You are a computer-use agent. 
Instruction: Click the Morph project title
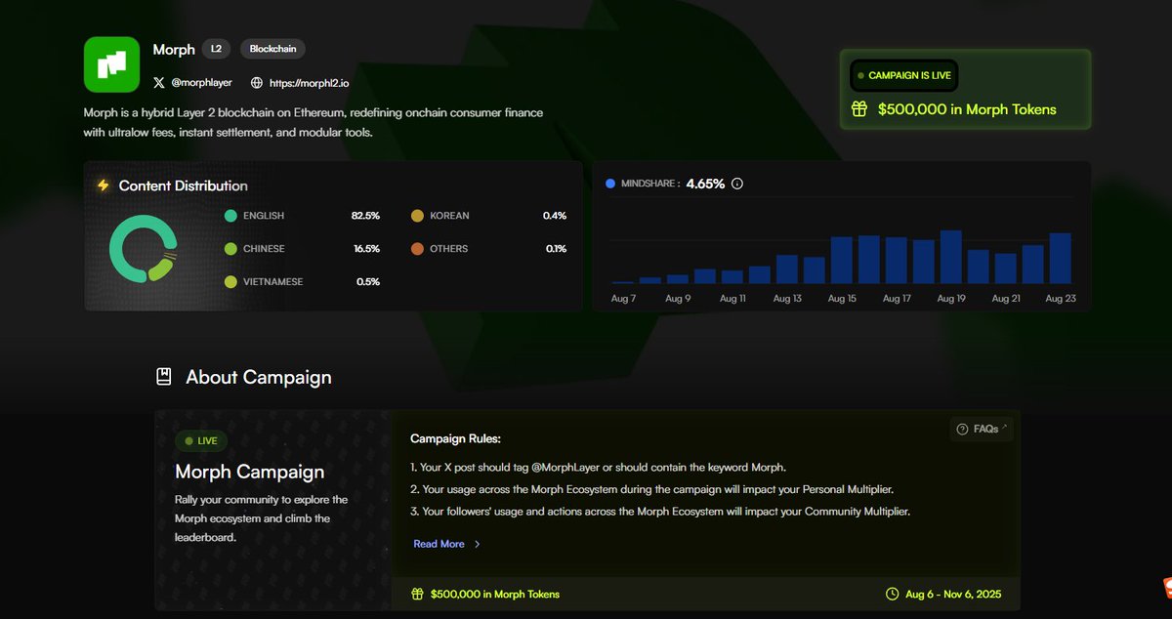pyautogui.click(x=174, y=49)
